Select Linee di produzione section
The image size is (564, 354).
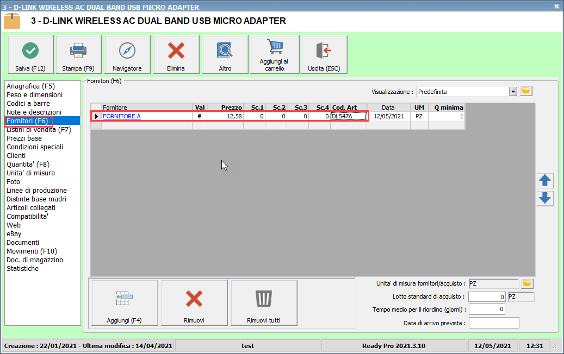click(36, 190)
